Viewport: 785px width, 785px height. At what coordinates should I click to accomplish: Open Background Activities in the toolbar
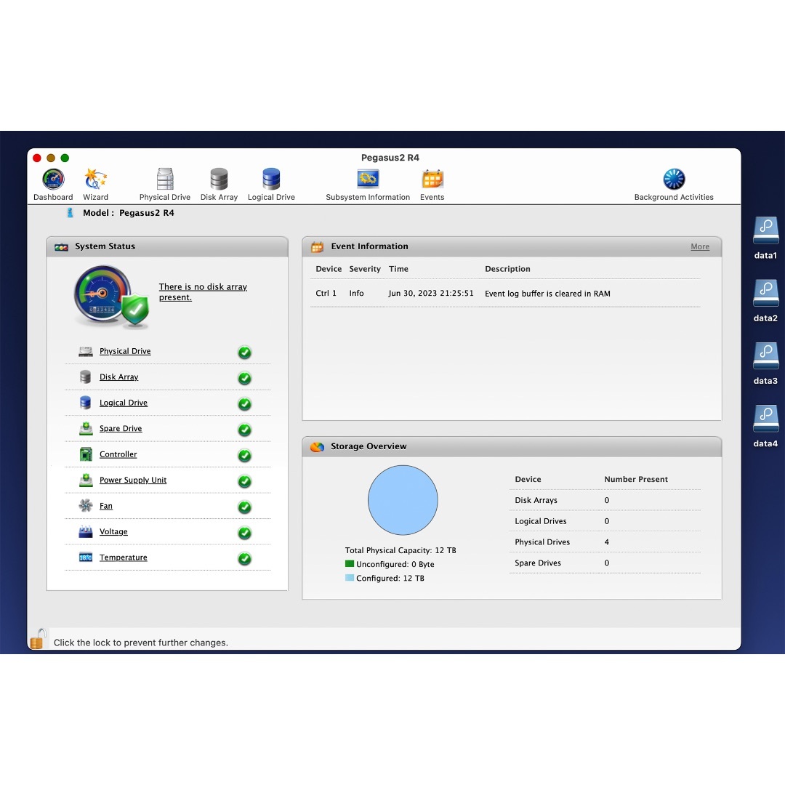[674, 185]
